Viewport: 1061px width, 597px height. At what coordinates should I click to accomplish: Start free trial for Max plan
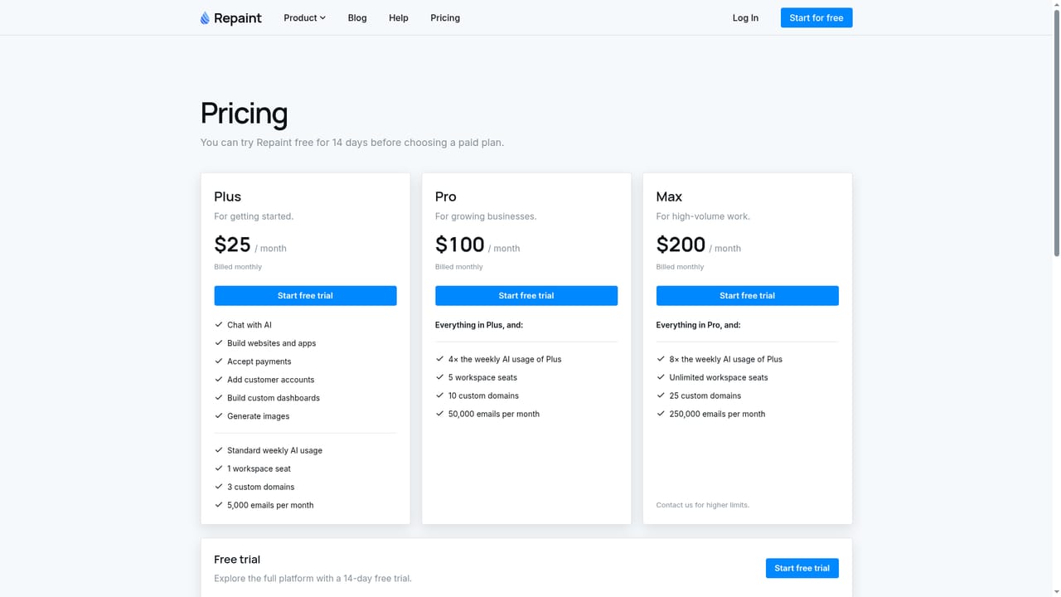(747, 295)
